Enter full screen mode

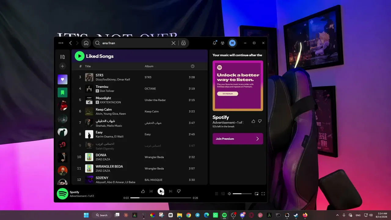(263, 194)
